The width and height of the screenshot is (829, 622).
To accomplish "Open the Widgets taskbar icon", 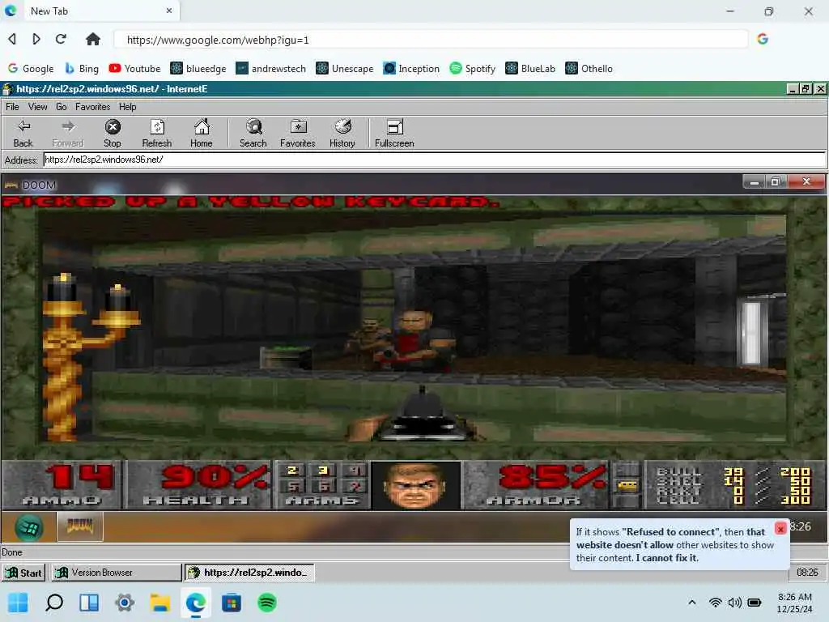I will coord(89,603).
